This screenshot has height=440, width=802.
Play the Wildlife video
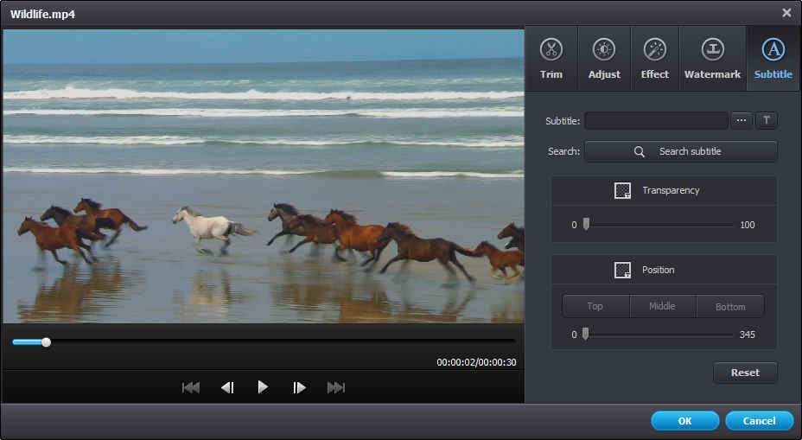coord(263,387)
